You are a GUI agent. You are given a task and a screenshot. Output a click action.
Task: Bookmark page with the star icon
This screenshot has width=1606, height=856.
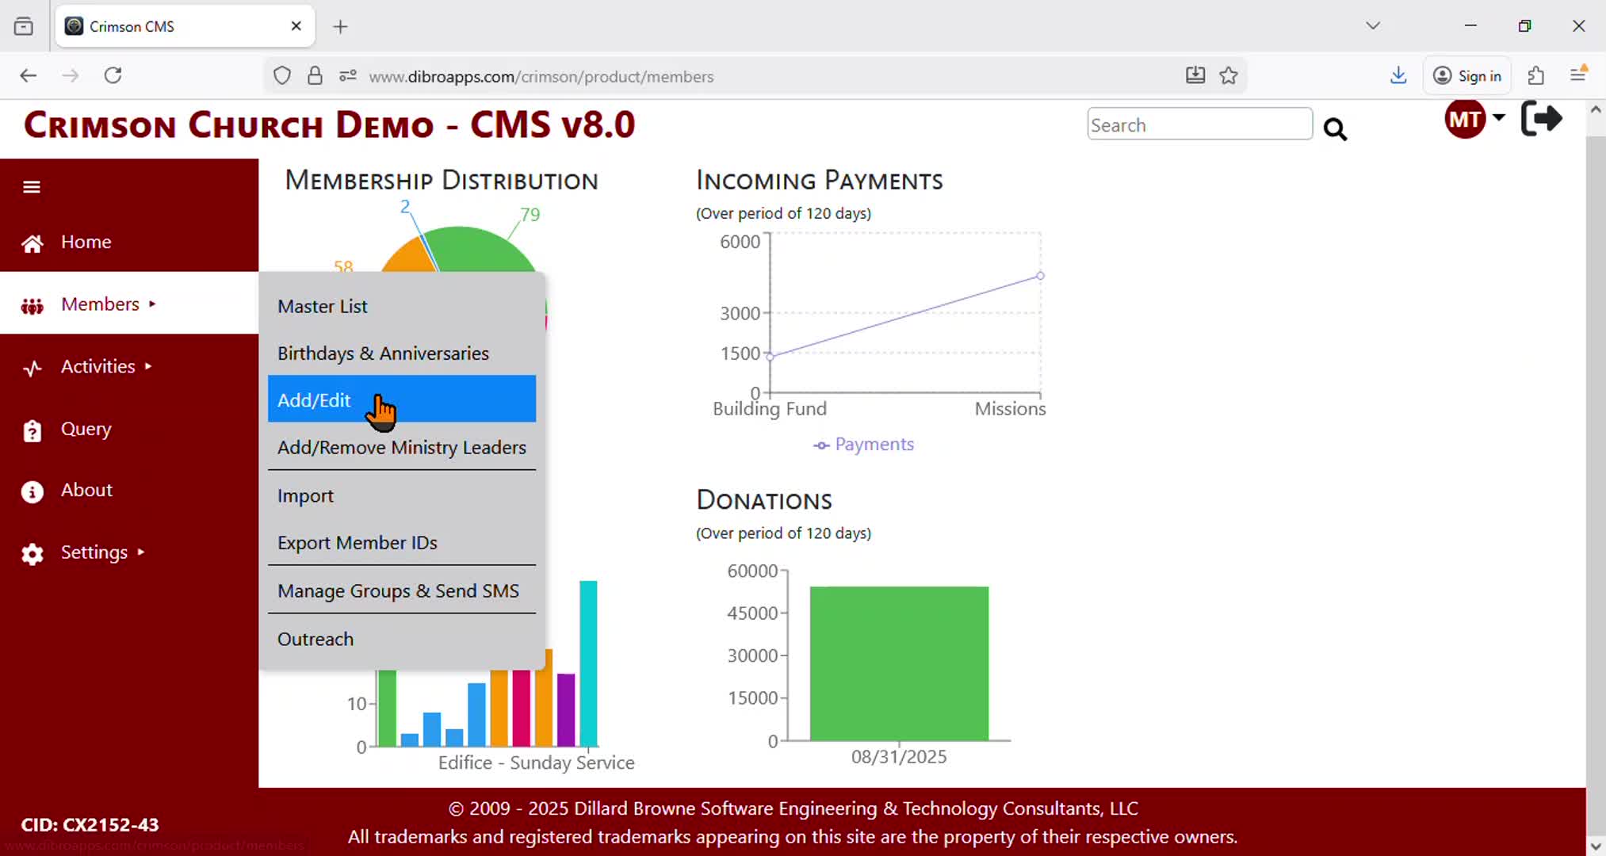(x=1229, y=76)
